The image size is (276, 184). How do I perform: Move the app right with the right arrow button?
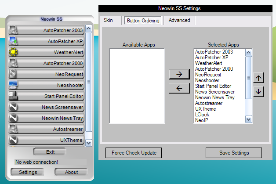pyautogui.click(x=179, y=74)
